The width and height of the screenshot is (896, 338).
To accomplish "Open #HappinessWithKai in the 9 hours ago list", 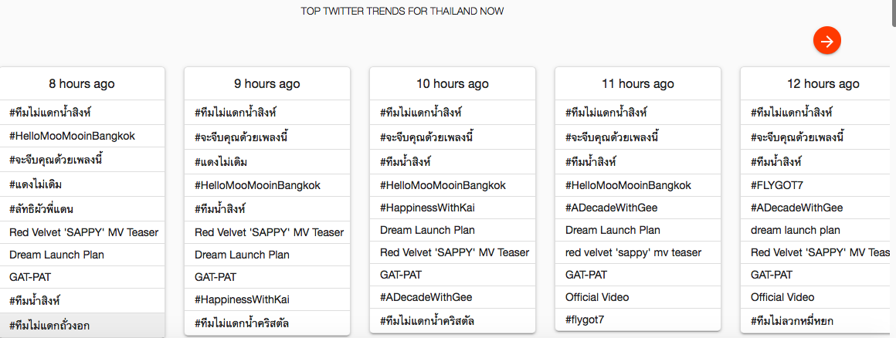I will point(242,299).
